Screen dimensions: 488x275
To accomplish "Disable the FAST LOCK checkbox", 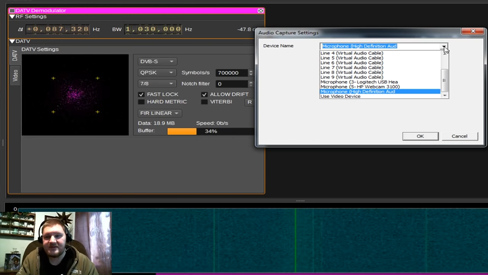I will point(142,94).
